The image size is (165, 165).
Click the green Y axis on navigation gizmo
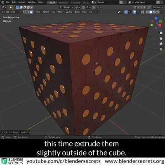pyautogui.click(x=160, y=21)
